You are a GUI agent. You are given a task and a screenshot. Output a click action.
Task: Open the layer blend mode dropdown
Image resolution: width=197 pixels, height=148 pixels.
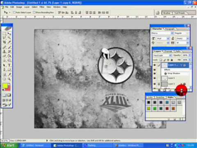click(170, 55)
